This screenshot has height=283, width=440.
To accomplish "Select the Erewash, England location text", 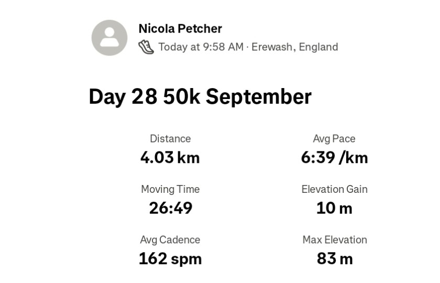I will pos(295,47).
